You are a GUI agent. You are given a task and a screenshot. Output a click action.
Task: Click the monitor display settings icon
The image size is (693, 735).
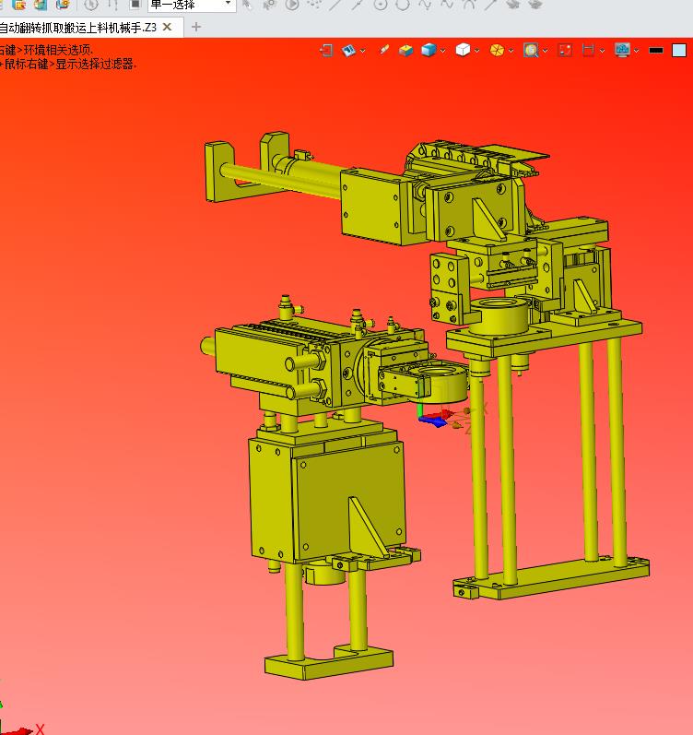point(622,50)
